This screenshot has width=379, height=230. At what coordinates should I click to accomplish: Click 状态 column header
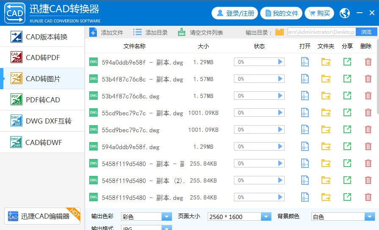click(x=259, y=46)
